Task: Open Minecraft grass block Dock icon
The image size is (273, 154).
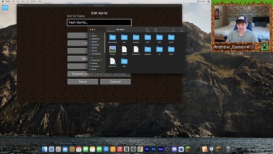Action: [188, 149]
